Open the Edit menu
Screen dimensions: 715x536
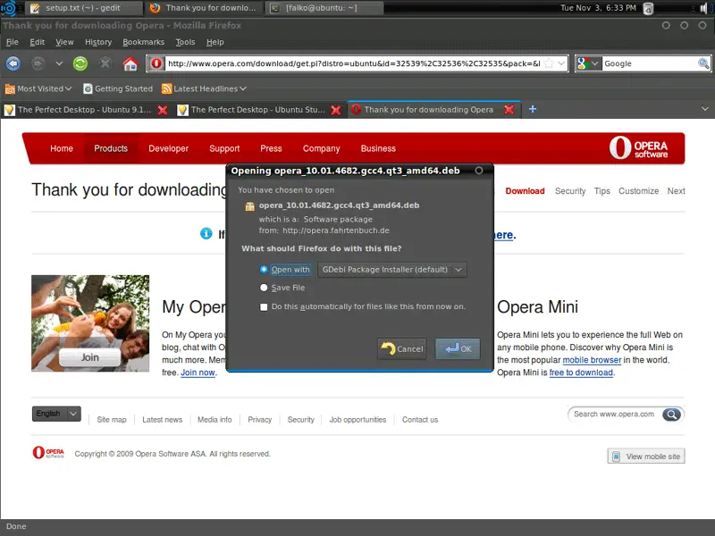tap(37, 42)
